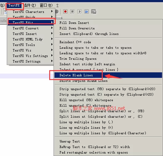Open the TextFX menu in the menu bar

pyautogui.click(x=14, y=5)
